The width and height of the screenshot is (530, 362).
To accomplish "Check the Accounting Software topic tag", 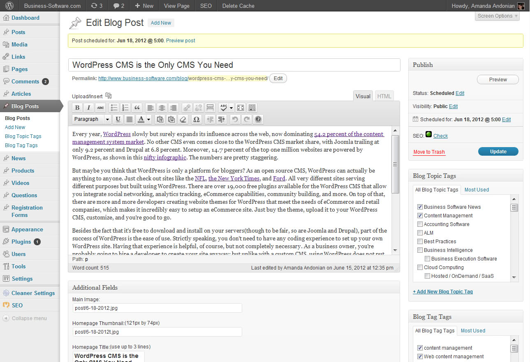I will tap(420, 224).
